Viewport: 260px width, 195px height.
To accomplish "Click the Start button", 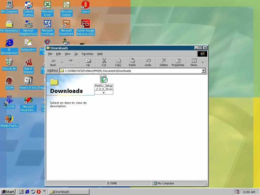I will click(x=8, y=192).
